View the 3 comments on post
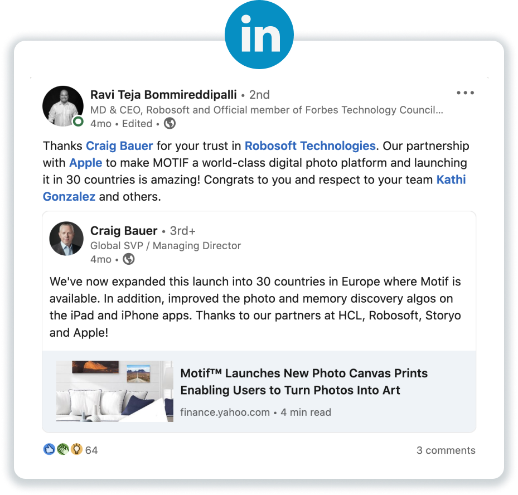The image size is (518, 495). [446, 450]
